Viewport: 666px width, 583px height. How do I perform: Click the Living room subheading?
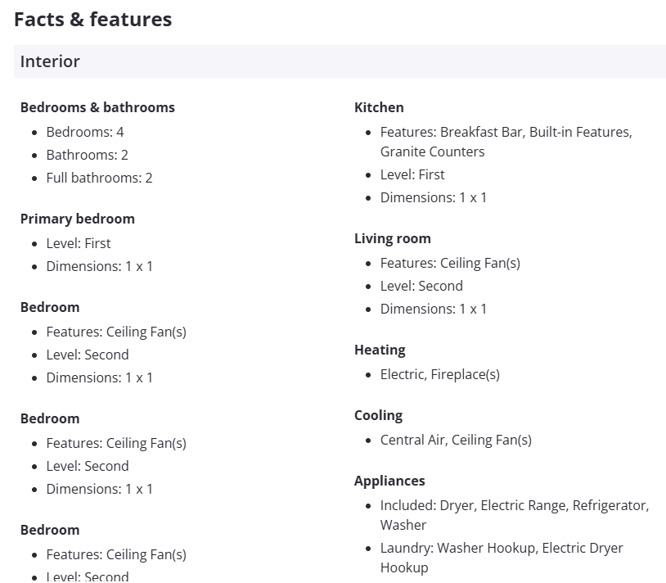(393, 238)
